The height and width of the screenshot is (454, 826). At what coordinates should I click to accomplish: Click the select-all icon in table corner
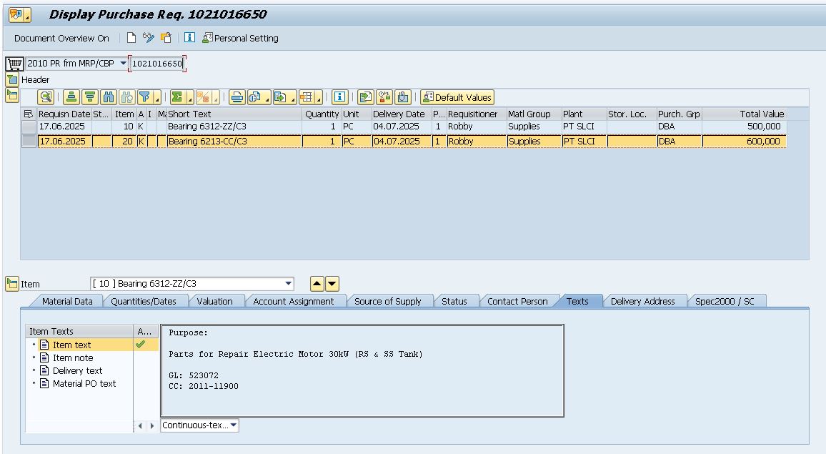pos(29,114)
